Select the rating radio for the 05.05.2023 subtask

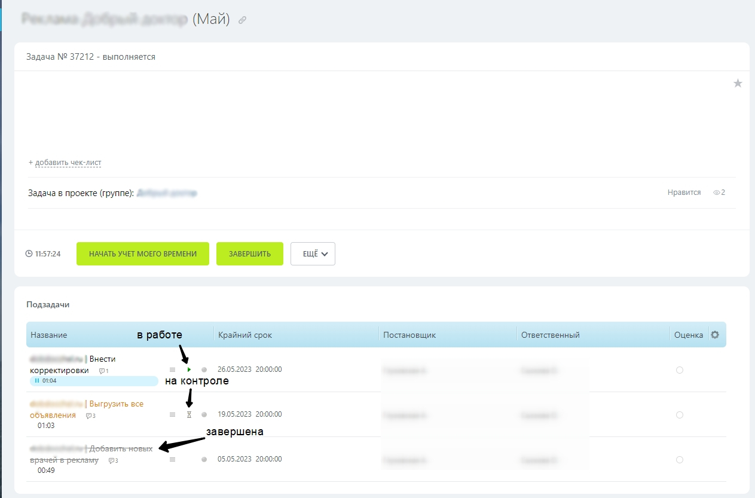[x=679, y=460]
